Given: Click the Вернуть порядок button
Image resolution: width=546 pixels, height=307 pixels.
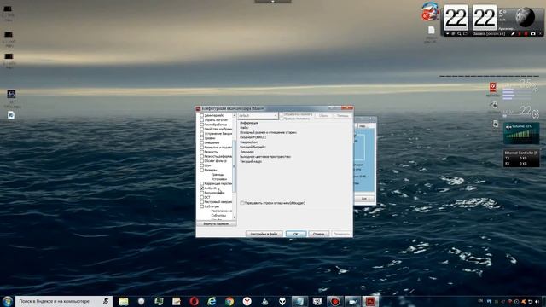Looking at the screenshot, I should tap(216, 223).
